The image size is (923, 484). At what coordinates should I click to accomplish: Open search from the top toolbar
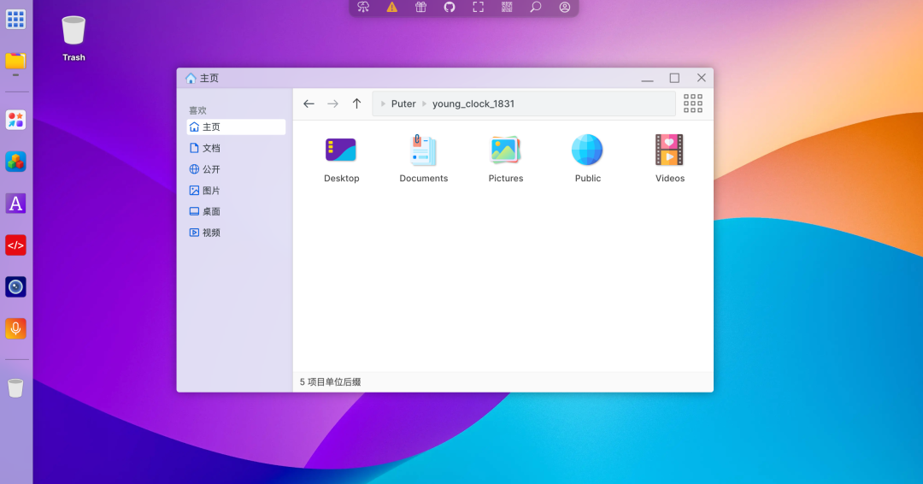click(536, 7)
